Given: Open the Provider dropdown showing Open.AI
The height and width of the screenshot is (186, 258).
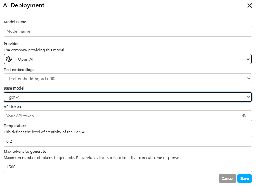Looking at the screenshot, I should coord(127,59).
